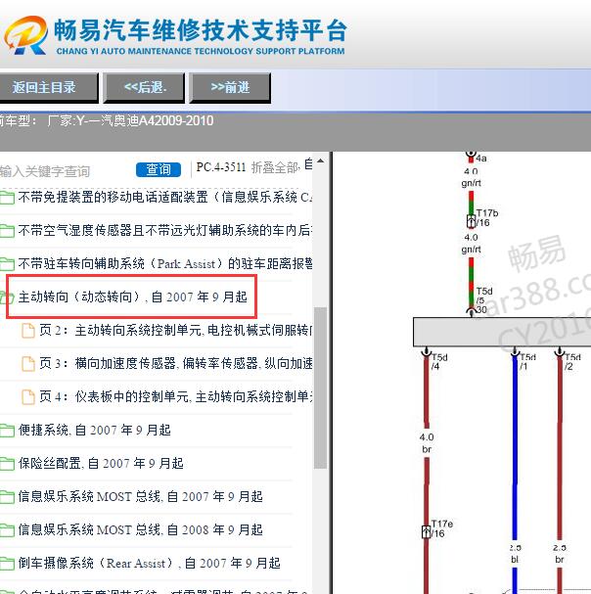Focus the keyword search input field
591x594 pixels.
point(65,171)
